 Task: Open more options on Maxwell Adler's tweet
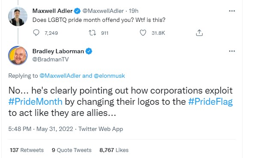pyautogui.click(x=232, y=11)
